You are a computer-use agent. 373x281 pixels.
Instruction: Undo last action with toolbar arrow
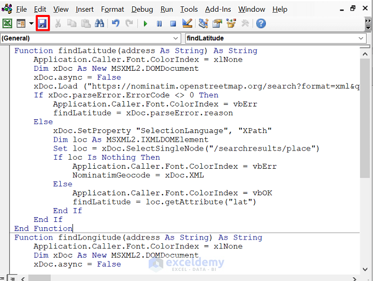116,23
